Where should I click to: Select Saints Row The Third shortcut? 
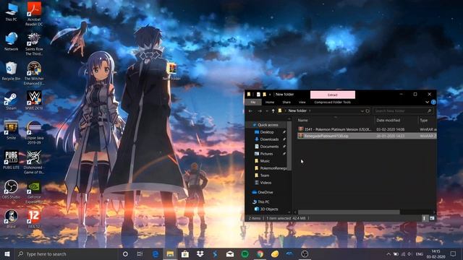tap(34, 43)
